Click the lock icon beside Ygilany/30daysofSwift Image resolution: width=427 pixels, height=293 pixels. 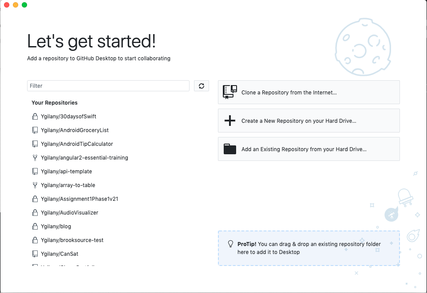(x=35, y=117)
